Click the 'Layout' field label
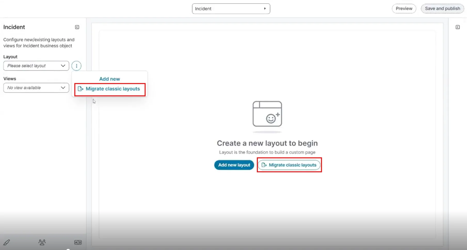The height and width of the screenshot is (250, 467). click(10, 57)
